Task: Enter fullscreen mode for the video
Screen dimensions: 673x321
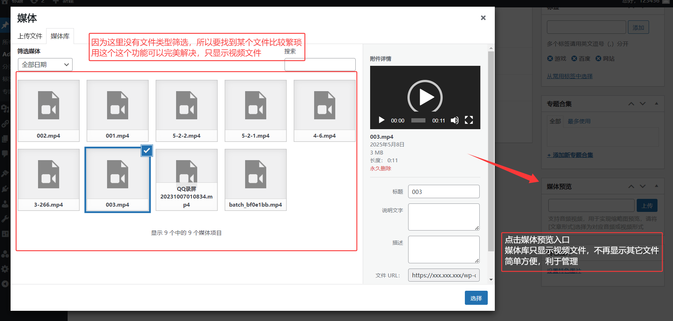Action: point(469,120)
